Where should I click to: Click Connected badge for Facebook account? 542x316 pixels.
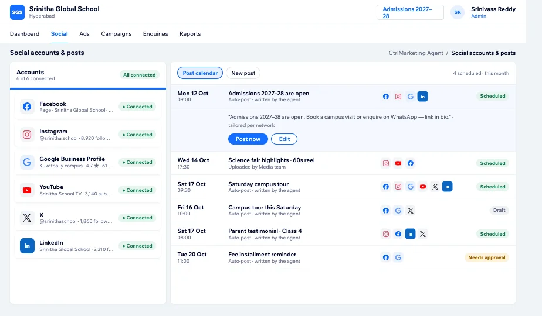pyautogui.click(x=137, y=107)
